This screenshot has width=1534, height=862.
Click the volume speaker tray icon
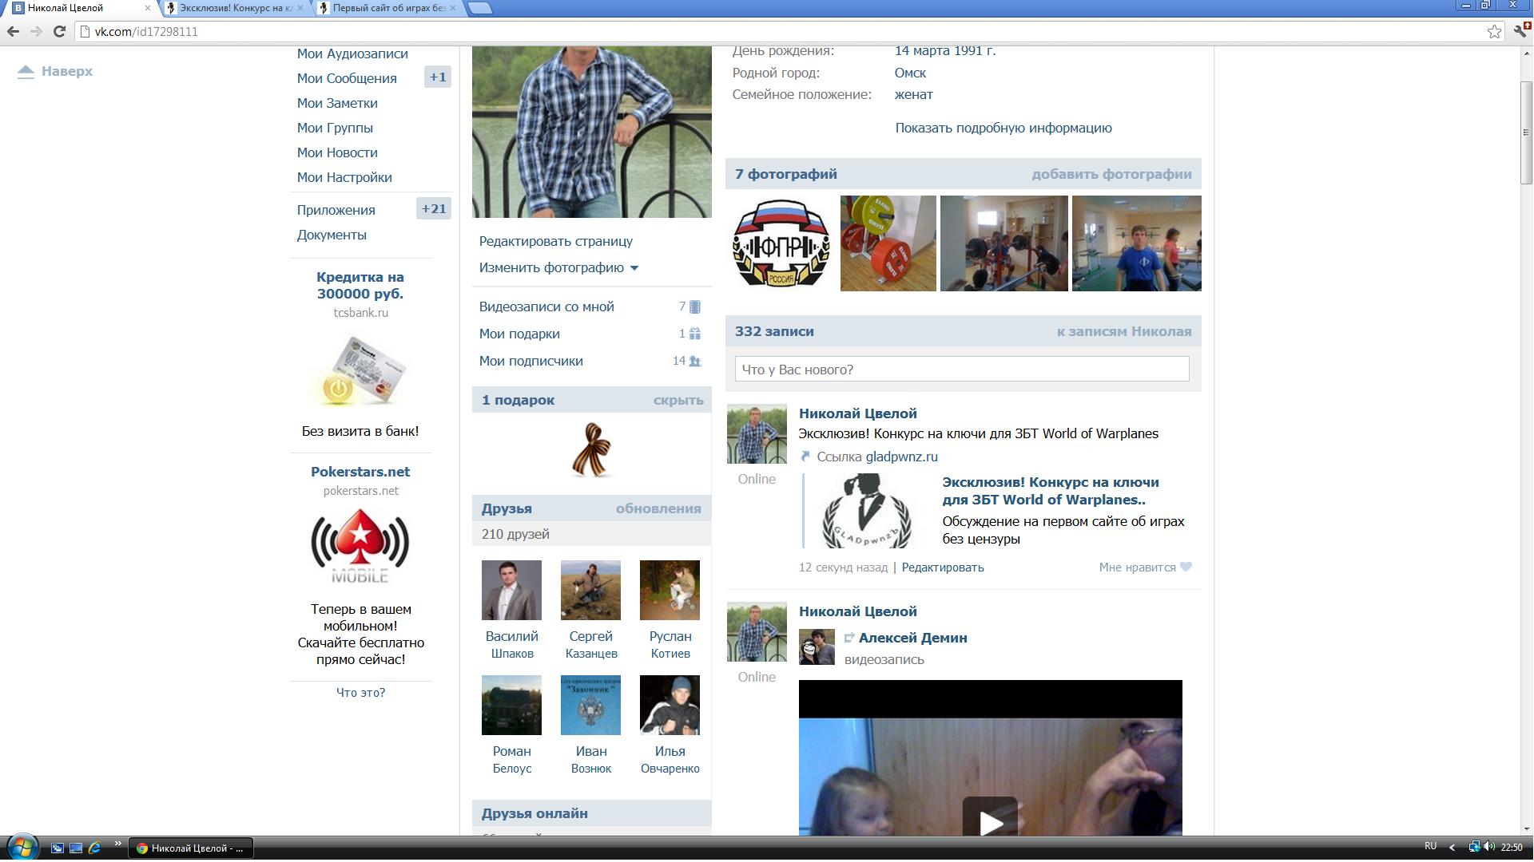1489,847
